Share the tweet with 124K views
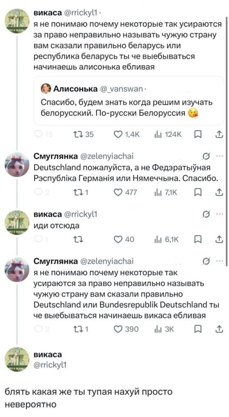The width and height of the screenshot is (229, 417). (x=219, y=135)
